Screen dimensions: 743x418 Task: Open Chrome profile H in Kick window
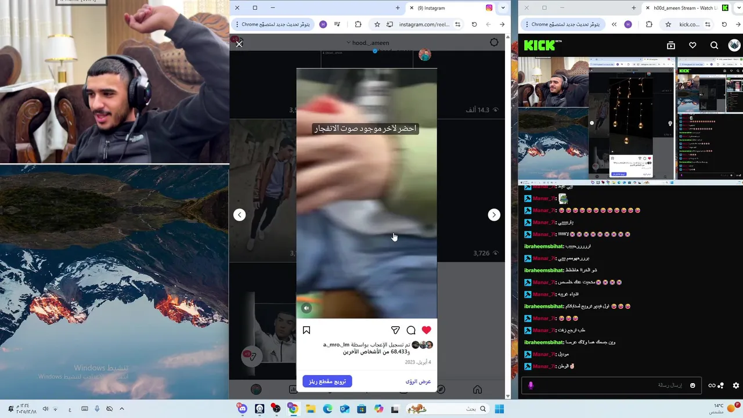[x=628, y=24]
